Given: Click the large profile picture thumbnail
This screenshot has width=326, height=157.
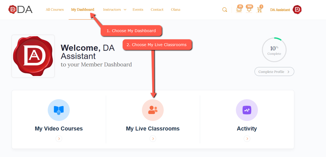Looking at the screenshot, I should 33,56.
